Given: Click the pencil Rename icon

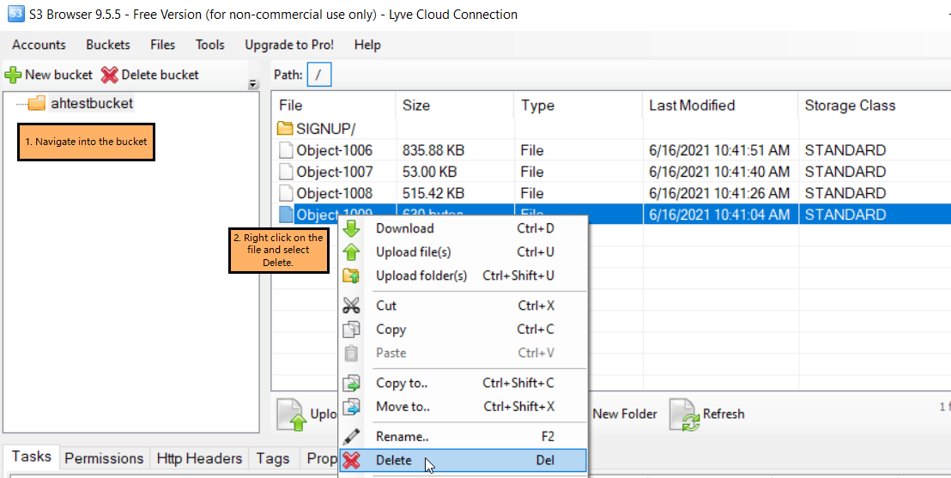Looking at the screenshot, I should pyautogui.click(x=351, y=437).
